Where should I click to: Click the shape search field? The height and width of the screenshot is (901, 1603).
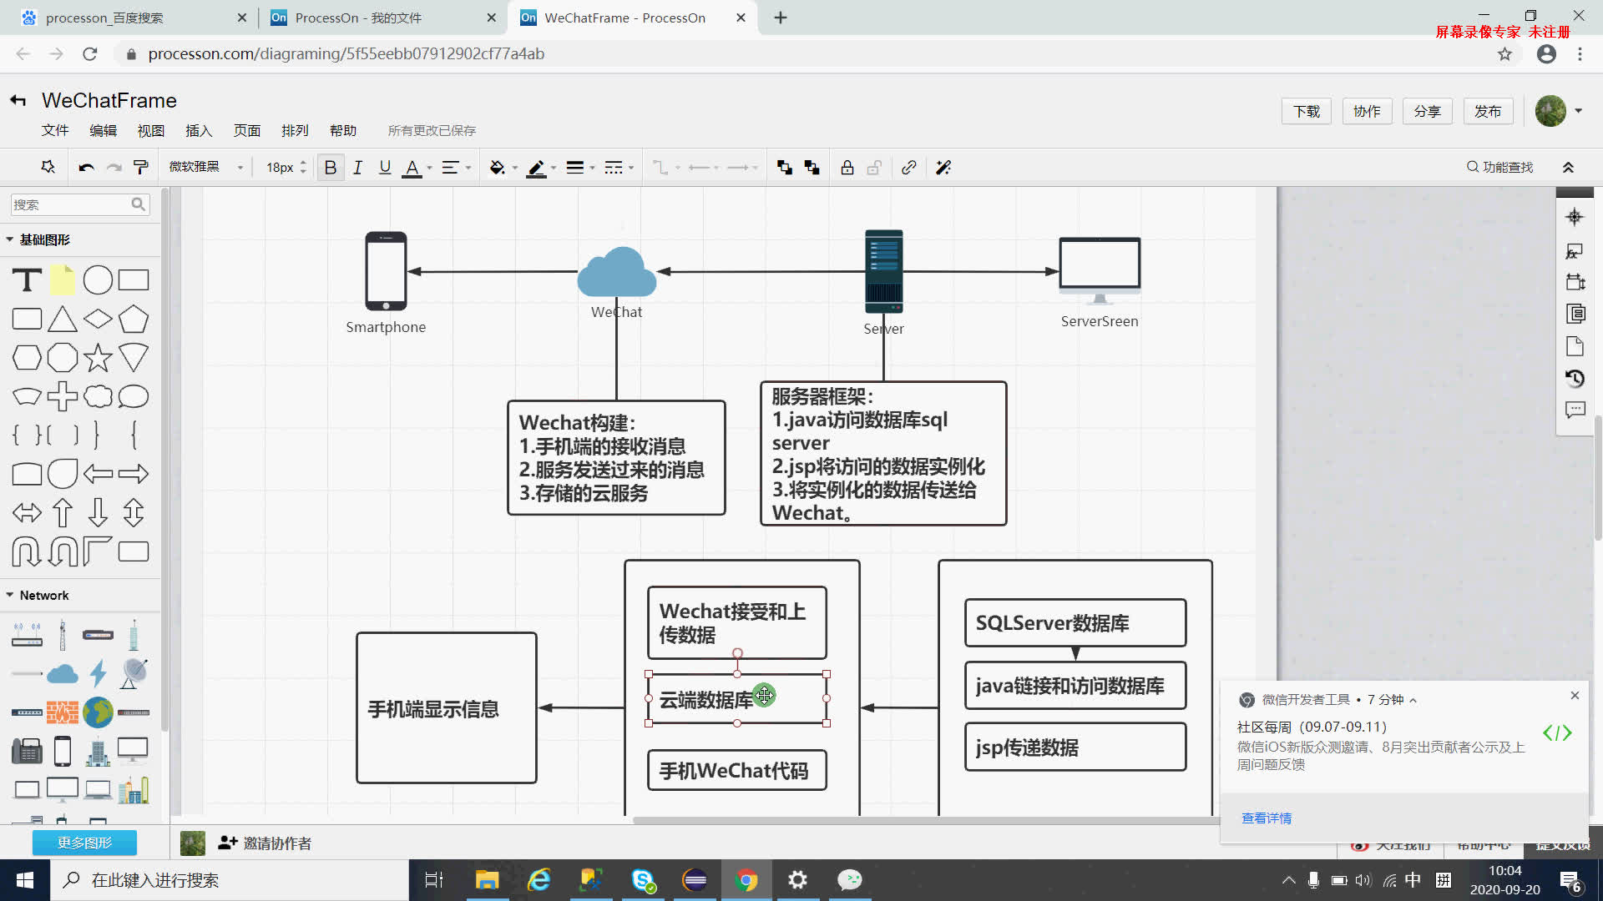pyautogui.click(x=79, y=204)
